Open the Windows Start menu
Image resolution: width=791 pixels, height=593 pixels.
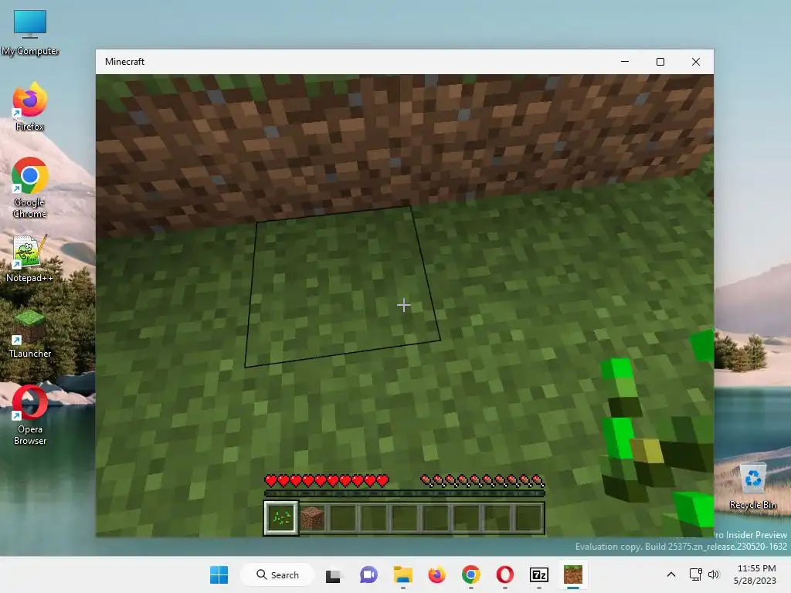pyautogui.click(x=219, y=574)
